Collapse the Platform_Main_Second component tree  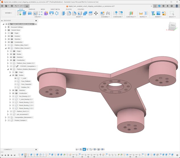pyautogui.click(x=6, y=48)
